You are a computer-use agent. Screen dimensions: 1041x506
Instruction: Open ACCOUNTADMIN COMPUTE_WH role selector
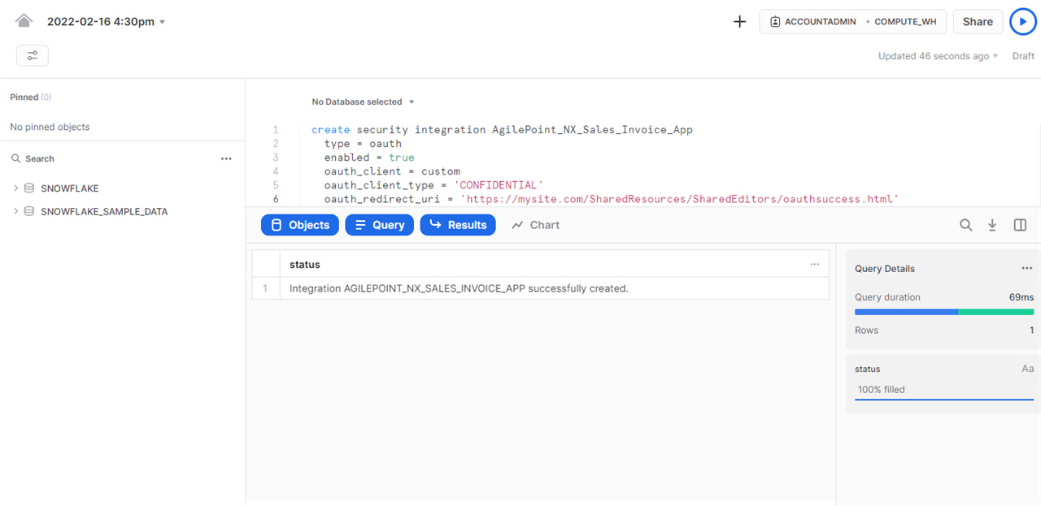[x=852, y=22]
